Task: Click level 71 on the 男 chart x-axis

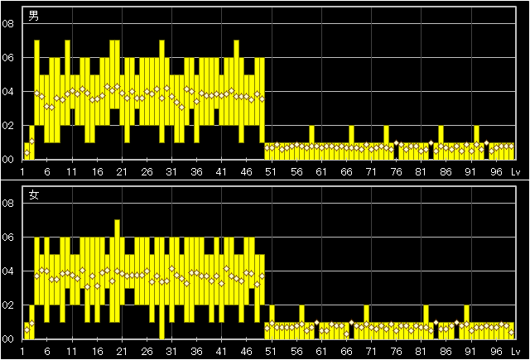Action: 371,172
